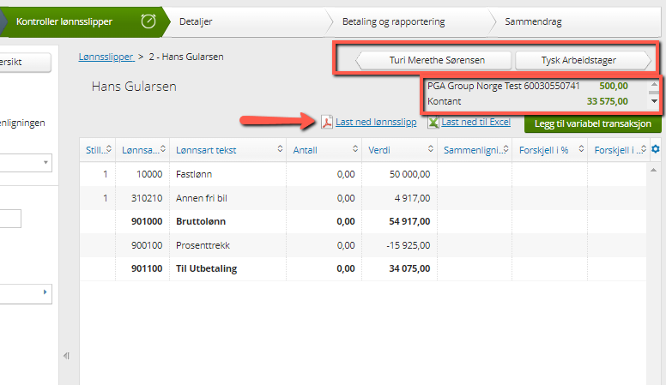Viewport: 666px width, 385px height.
Task: Click the table scrollbar up arrow
Action: 654,170
